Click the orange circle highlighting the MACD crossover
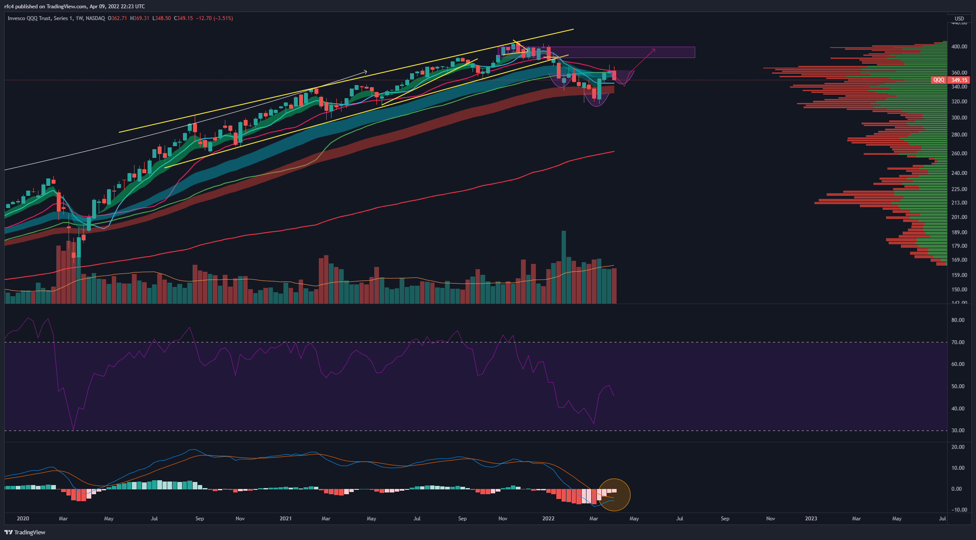976x540 pixels. click(x=614, y=495)
